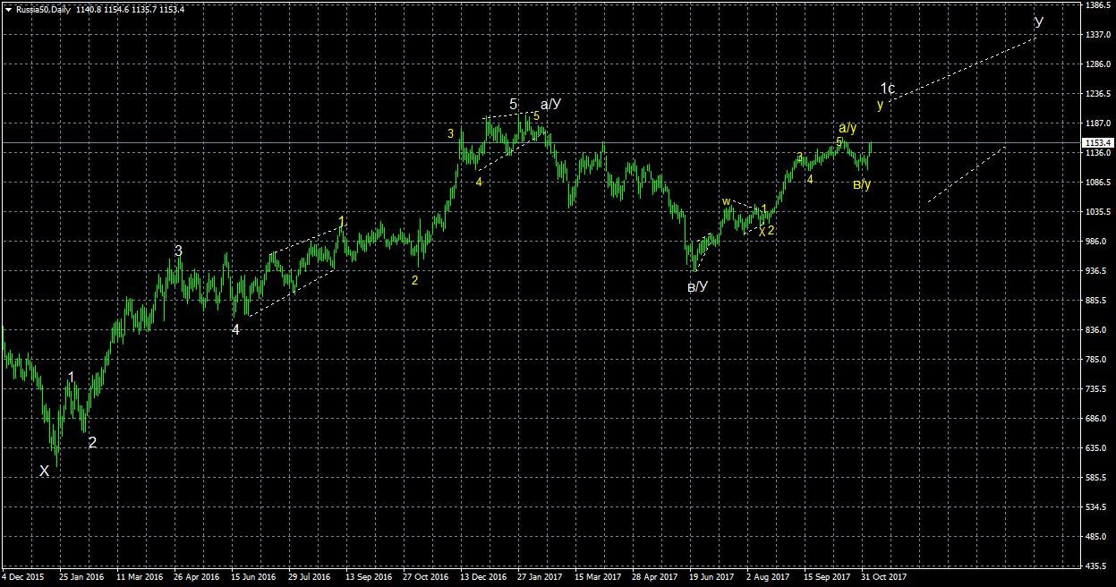Click the 29 Jul 2016 date on the time axis
Viewport: 1116px width, 587px height.
[311, 578]
